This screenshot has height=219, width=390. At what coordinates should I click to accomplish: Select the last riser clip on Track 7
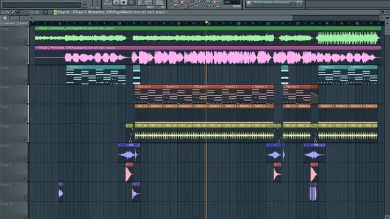pos(314,152)
